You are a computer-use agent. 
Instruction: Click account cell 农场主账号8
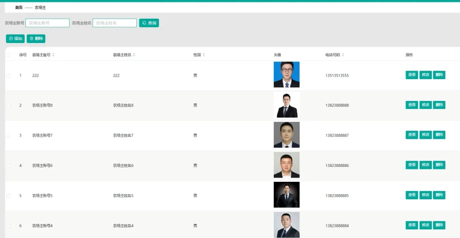coord(43,106)
